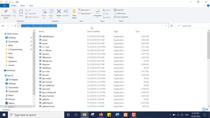Click Copy path in Clipboard group
The height and width of the screenshot is (118, 210).
point(31,13)
